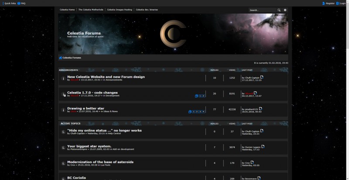Click into the Search input field
This screenshot has width=349, height=180.
click(x=263, y=10)
